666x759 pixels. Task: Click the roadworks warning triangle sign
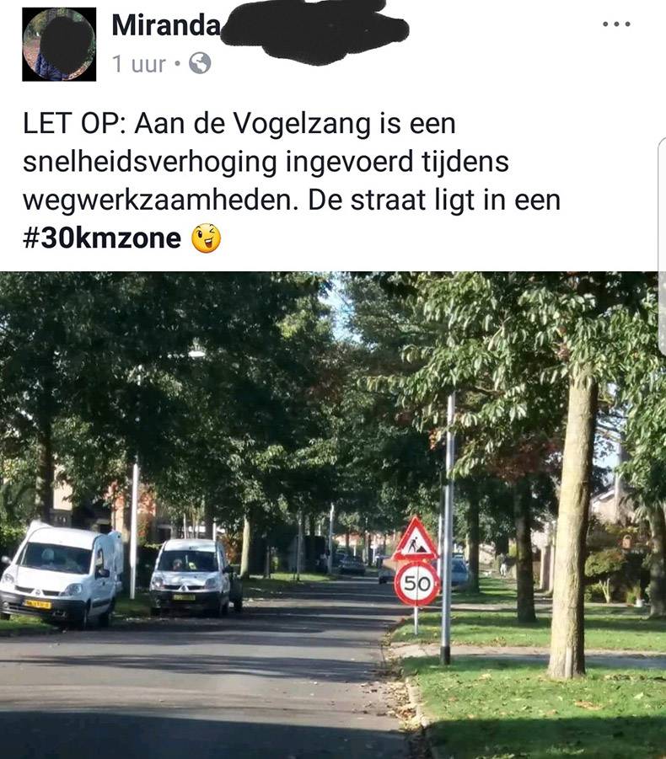[x=415, y=539]
